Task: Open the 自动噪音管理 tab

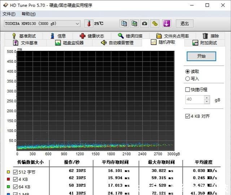Action: 117,43
